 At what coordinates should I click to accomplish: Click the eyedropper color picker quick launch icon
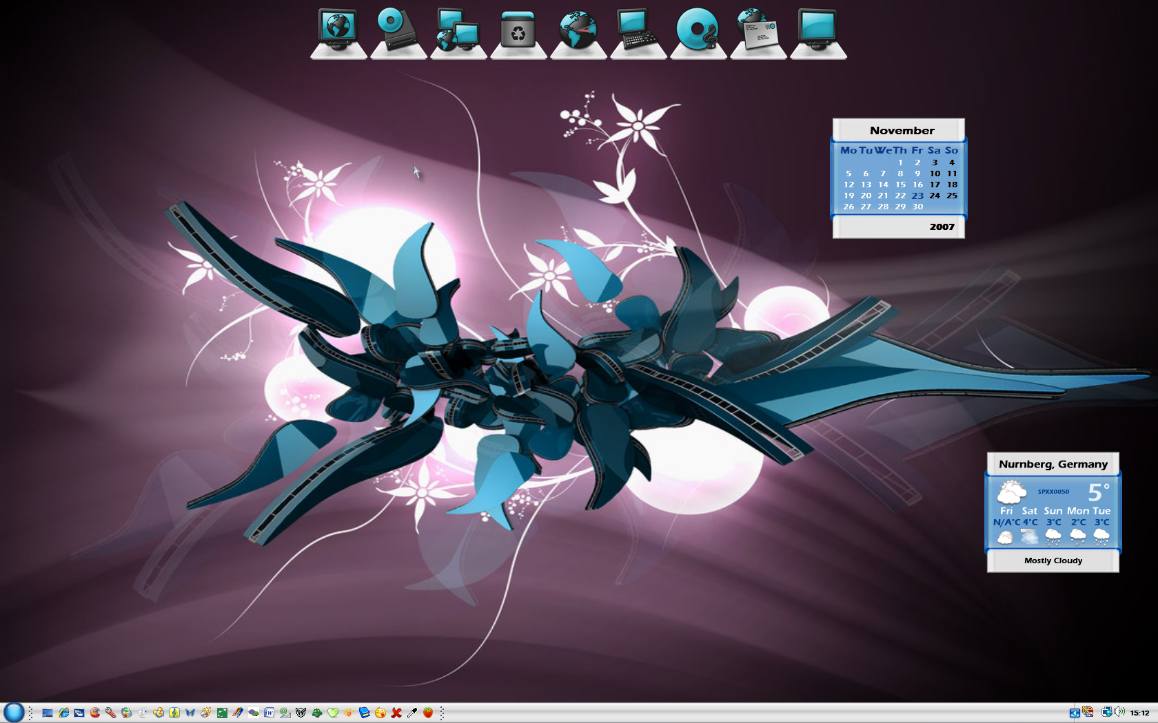(412, 713)
